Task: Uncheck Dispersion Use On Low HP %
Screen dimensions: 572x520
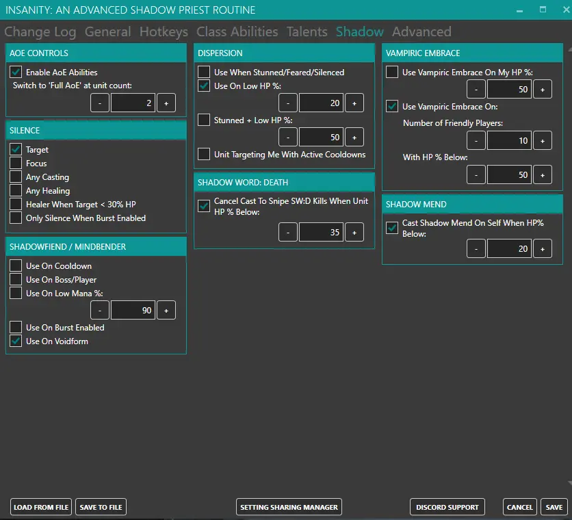Action: click(204, 86)
